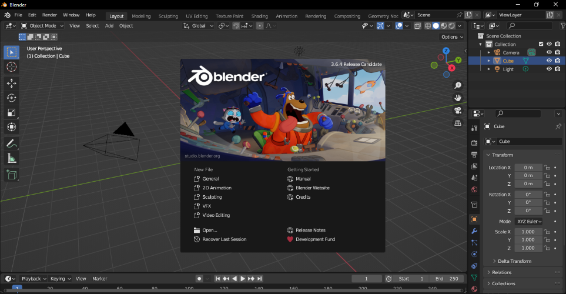Screen dimensions: 566x294
Task: Toggle lock on Scale Z
Action: click(547, 248)
